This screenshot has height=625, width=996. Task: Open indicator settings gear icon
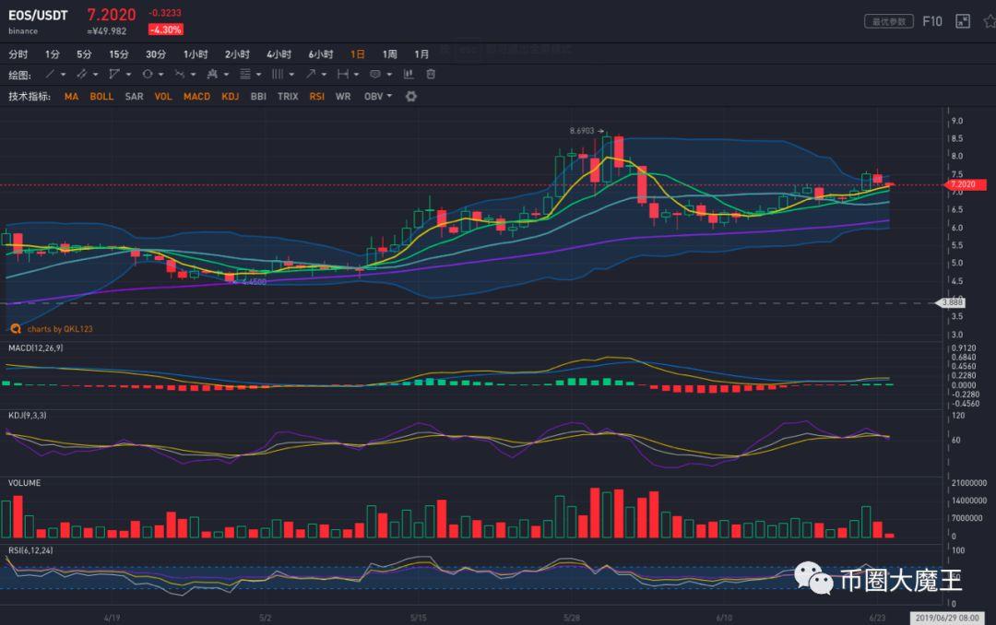411,96
